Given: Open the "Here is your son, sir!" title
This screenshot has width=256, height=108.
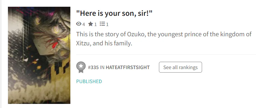Looking at the screenshot, I should tap(114, 13).
